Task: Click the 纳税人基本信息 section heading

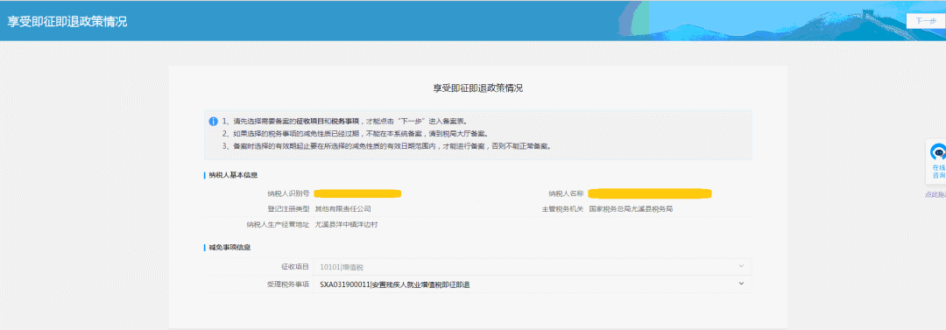Action: pos(234,176)
